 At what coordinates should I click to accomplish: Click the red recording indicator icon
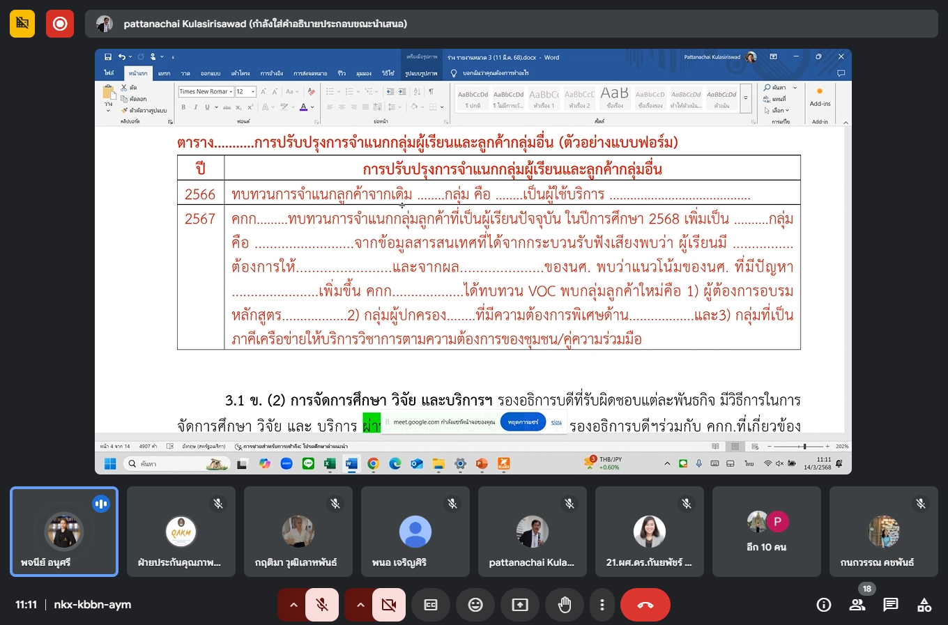pos(60,24)
